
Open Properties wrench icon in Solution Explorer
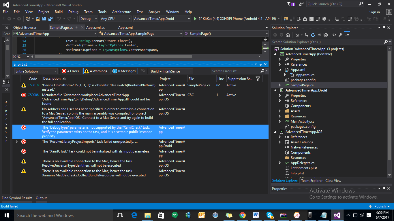[340, 35]
